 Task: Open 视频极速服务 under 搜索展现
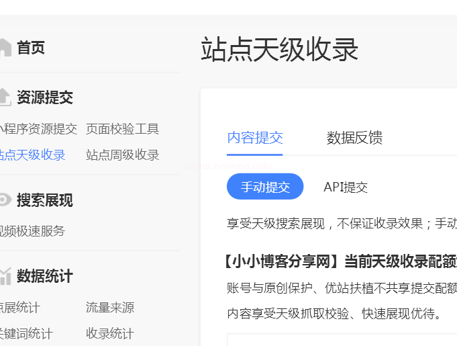click(x=33, y=231)
